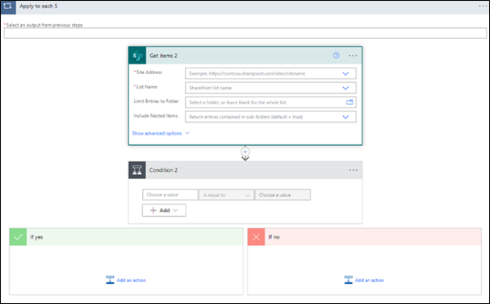This screenshot has height=304, width=490.
Task: Click the green checkmark If yes icon
Action: 18,237
